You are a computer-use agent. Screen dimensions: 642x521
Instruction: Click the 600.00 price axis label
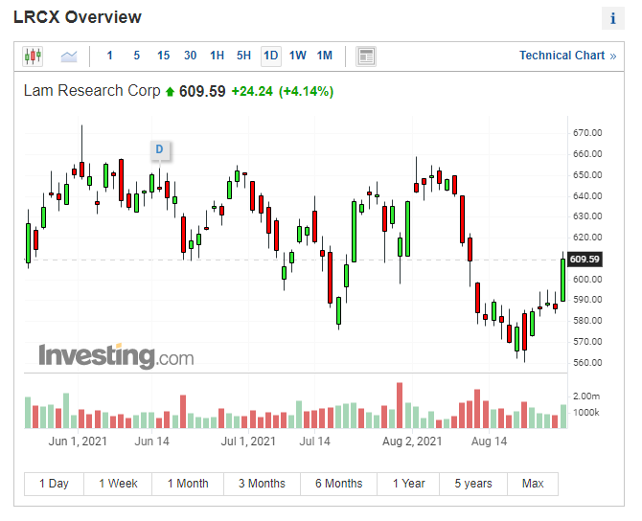point(587,280)
